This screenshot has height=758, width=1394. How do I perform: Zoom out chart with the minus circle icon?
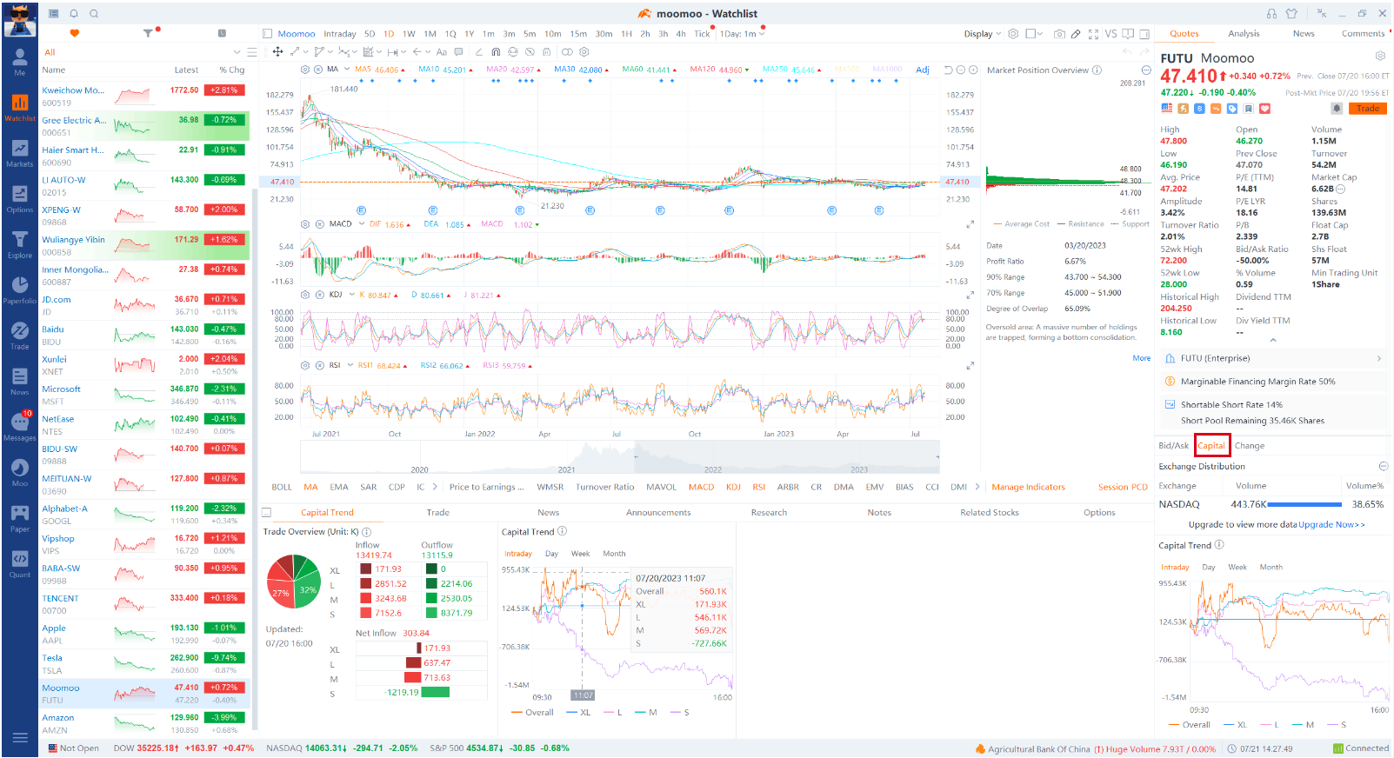pyautogui.click(x=961, y=70)
